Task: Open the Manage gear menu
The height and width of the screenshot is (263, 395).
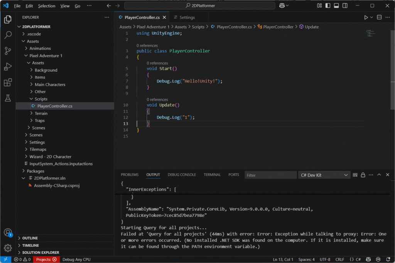Action: point(8,248)
